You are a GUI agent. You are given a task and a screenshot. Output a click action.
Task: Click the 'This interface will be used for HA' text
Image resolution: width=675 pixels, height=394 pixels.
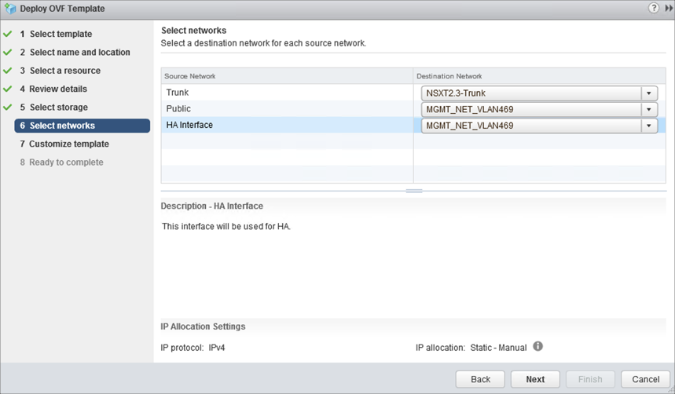pos(226,226)
